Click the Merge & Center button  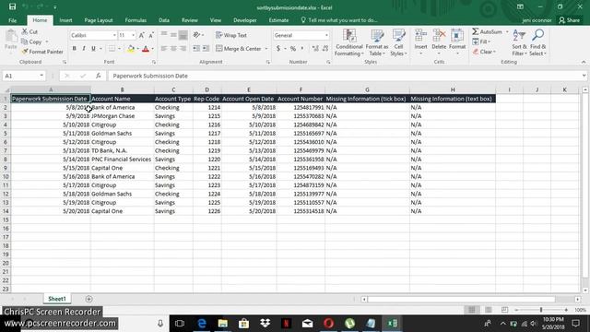point(239,49)
